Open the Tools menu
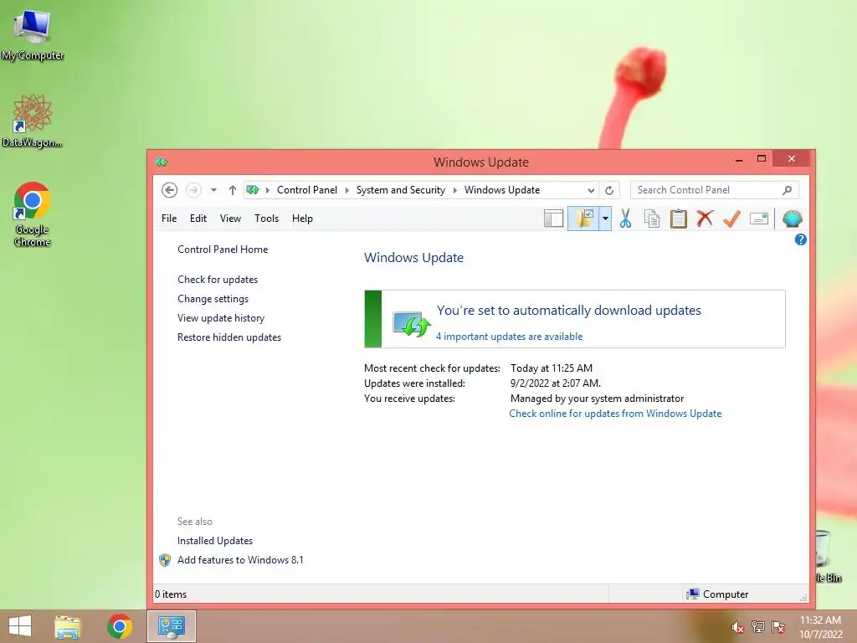This screenshot has width=857, height=643. [266, 219]
